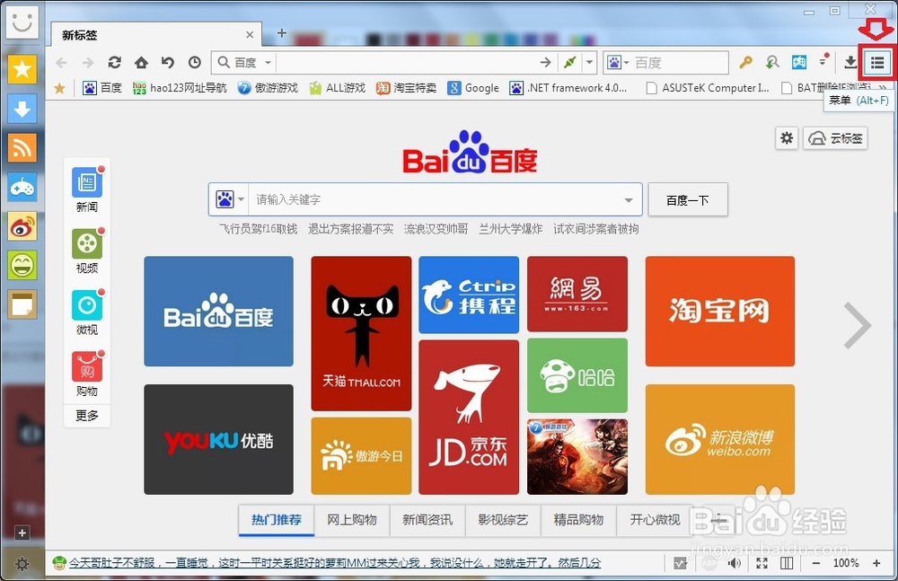898x581 pixels.
Task: Click the RSS feed icon in left sidebar
Action: [22, 149]
